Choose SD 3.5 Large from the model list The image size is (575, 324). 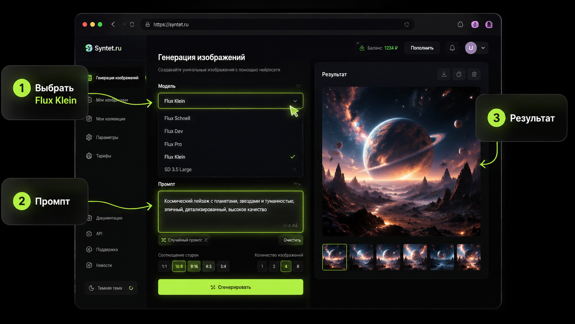pyautogui.click(x=230, y=170)
